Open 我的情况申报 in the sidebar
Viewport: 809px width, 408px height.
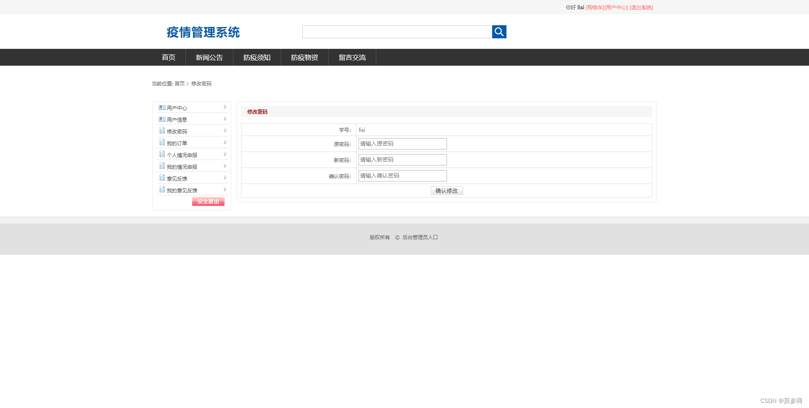tap(182, 167)
